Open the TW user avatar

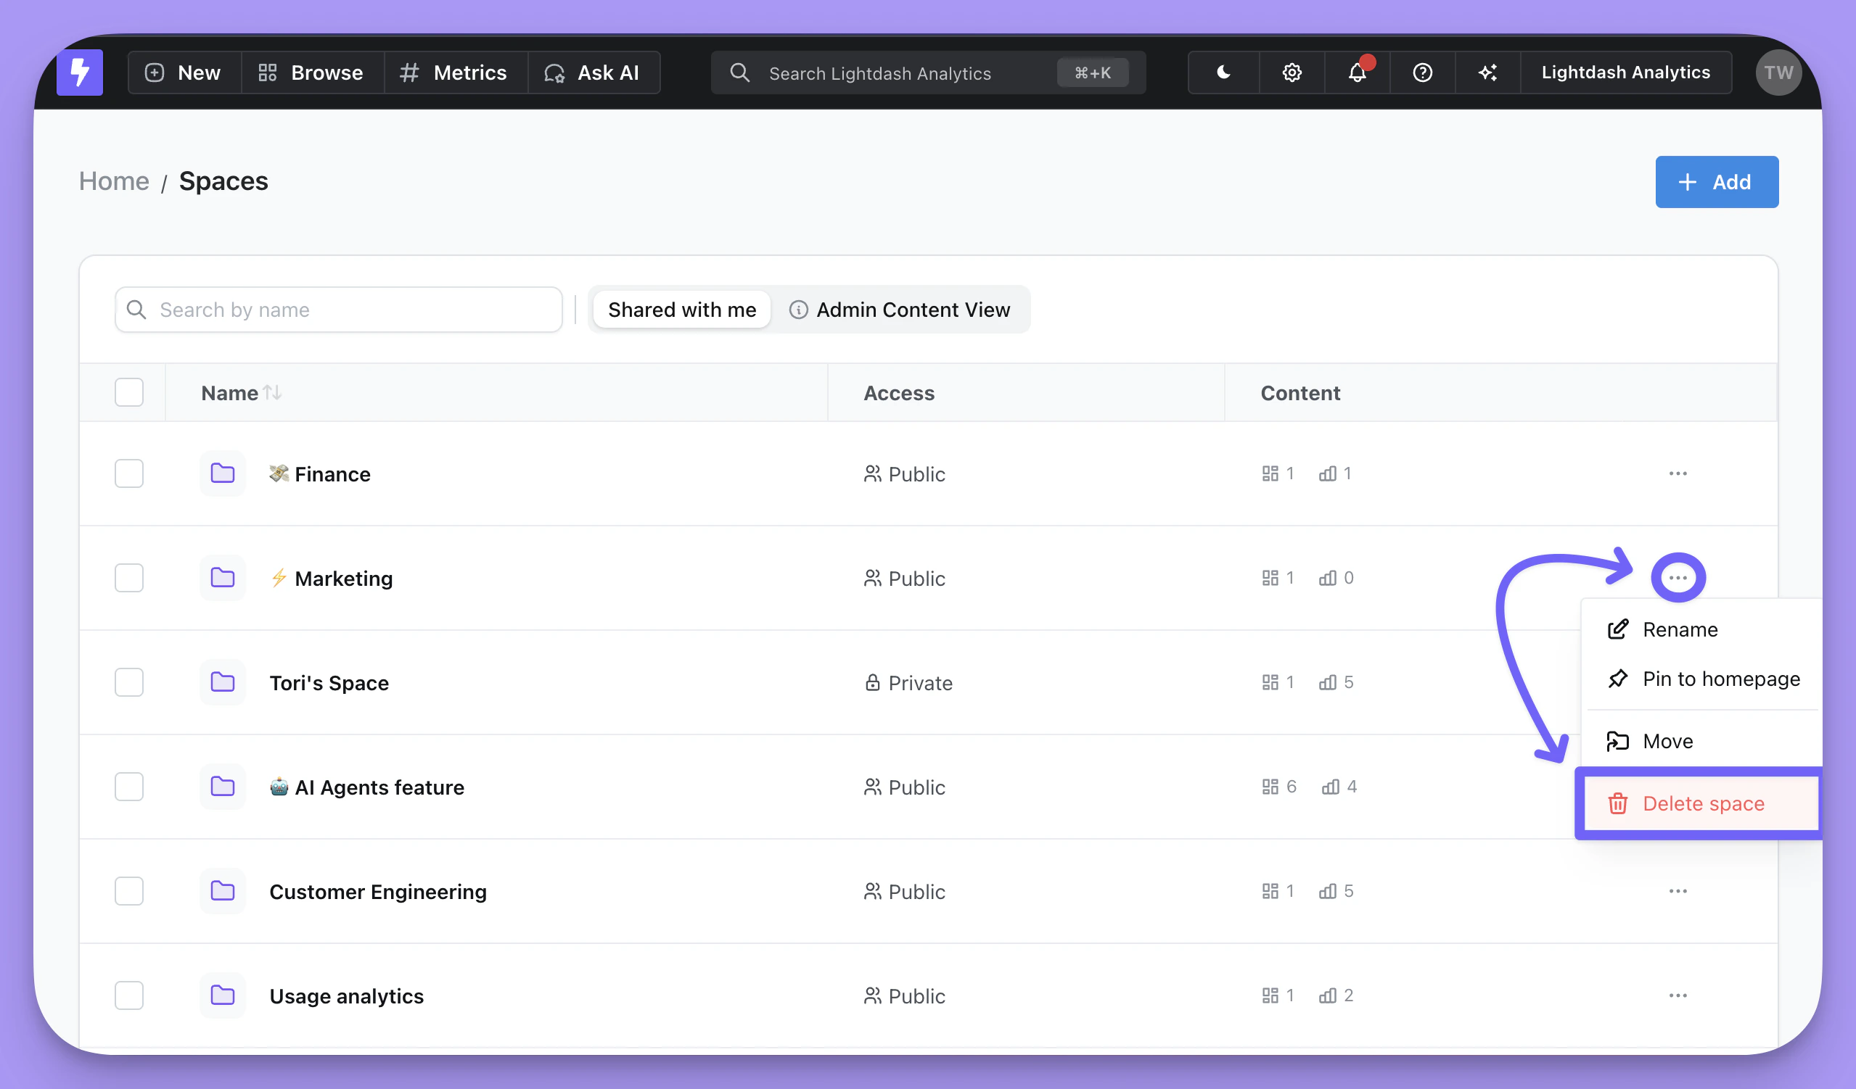pyautogui.click(x=1778, y=72)
